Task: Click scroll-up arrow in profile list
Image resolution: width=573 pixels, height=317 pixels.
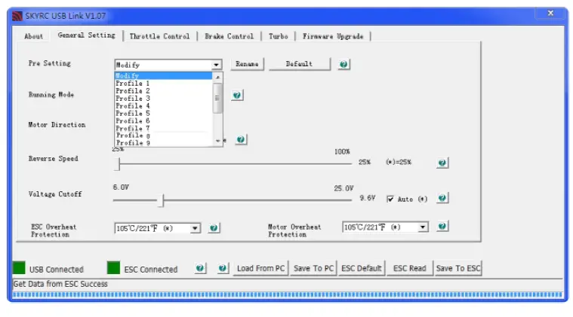Action: (217, 77)
